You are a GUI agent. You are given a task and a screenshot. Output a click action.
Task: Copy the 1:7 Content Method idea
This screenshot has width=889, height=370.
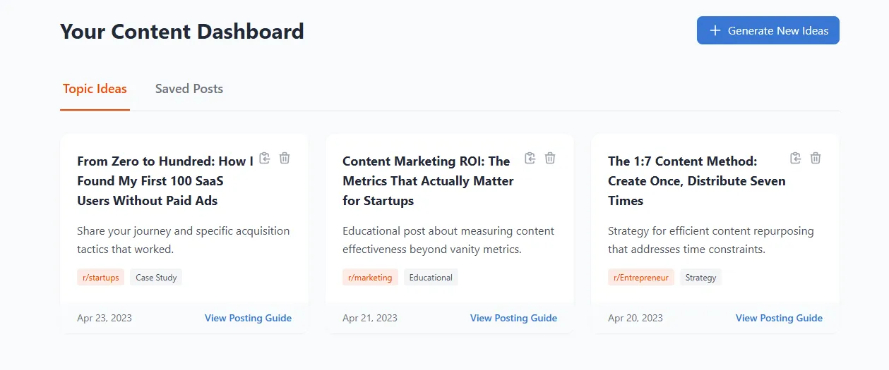click(x=796, y=158)
